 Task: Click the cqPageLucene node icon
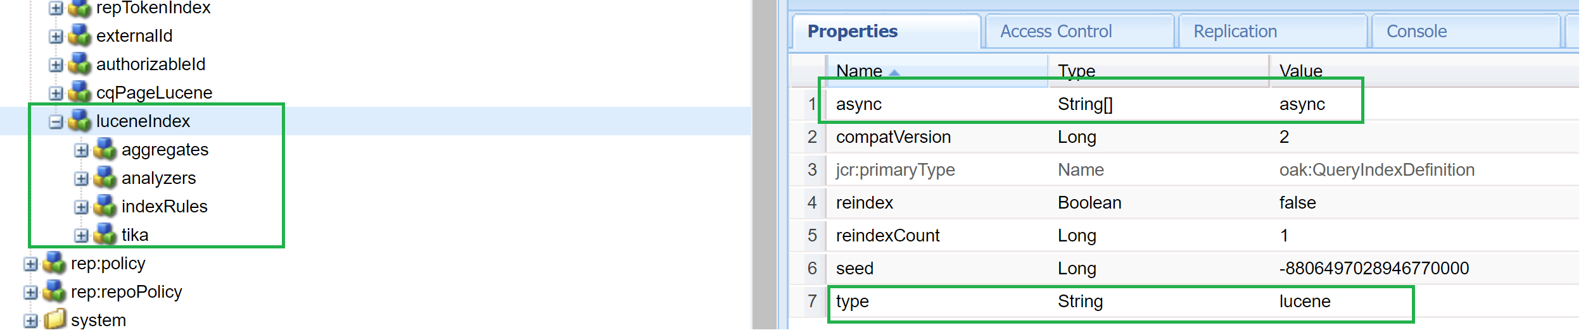pos(80,92)
